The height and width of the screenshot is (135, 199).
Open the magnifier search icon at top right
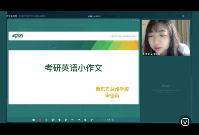[183, 16]
